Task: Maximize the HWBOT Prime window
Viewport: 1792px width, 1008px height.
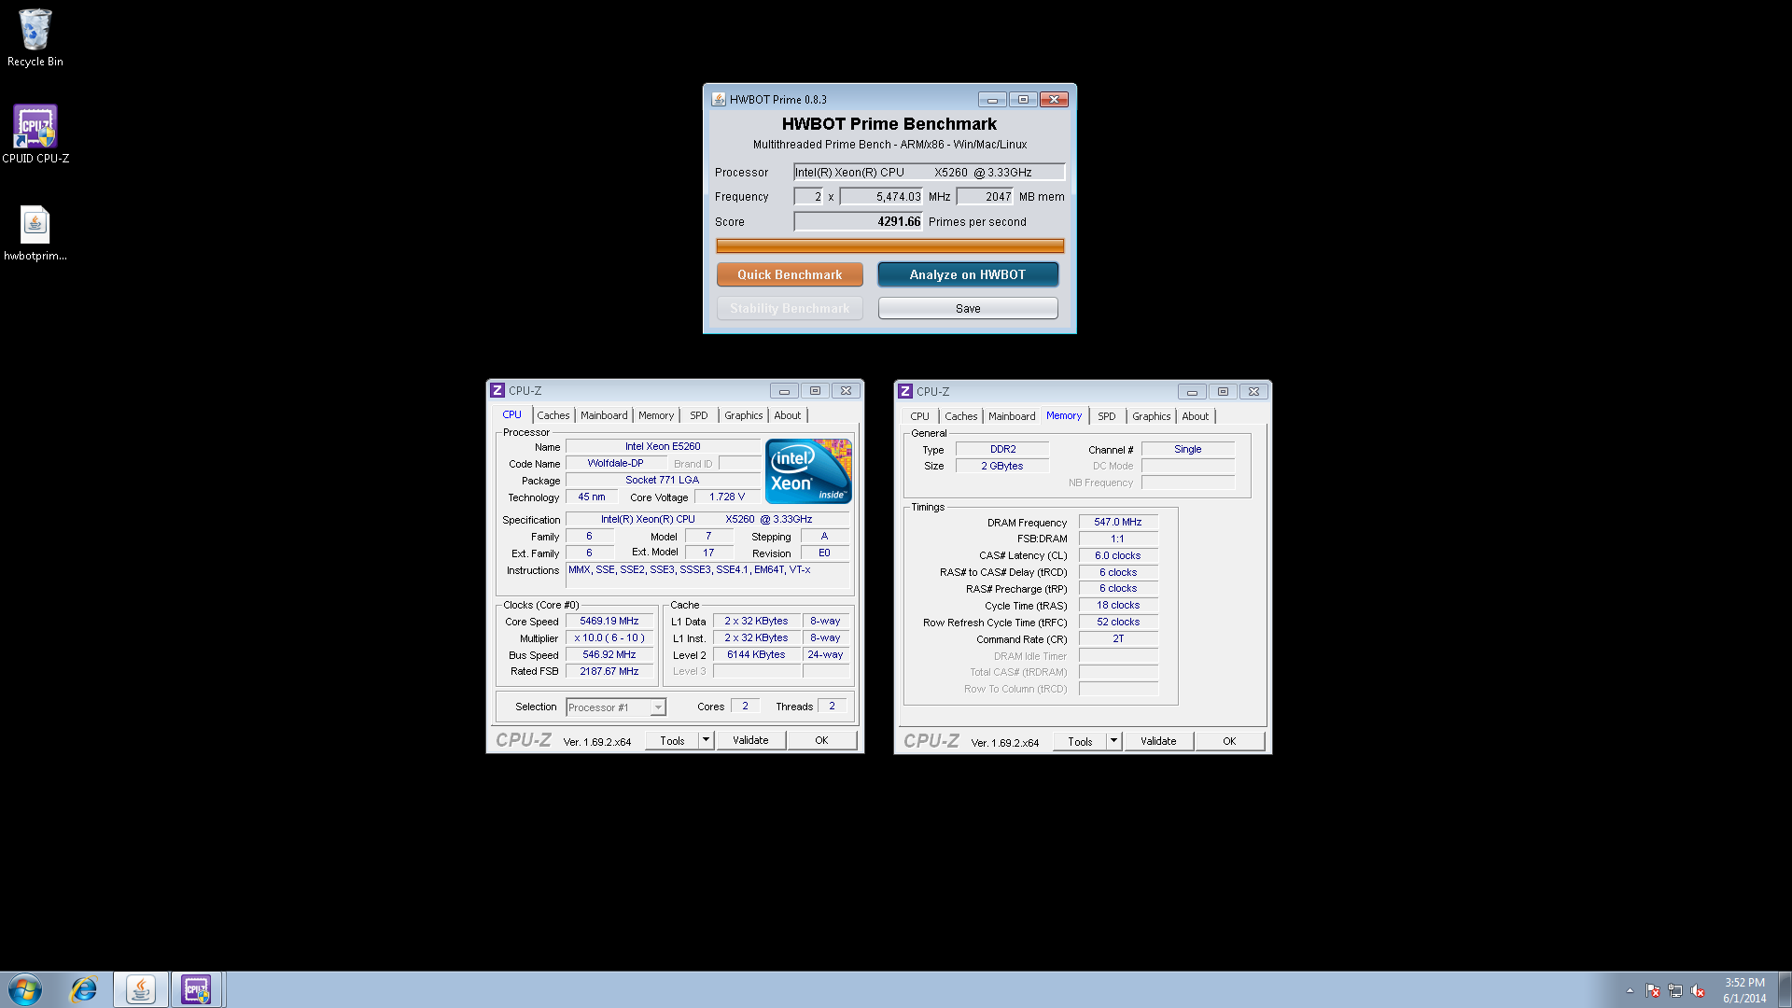Action: [x=1023, y=99]
